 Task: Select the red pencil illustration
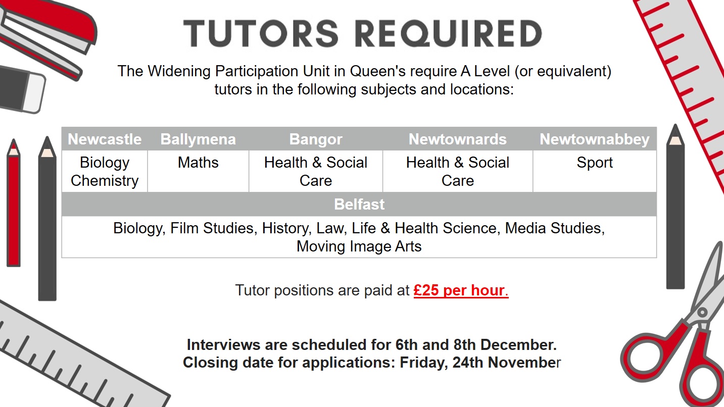14,202
